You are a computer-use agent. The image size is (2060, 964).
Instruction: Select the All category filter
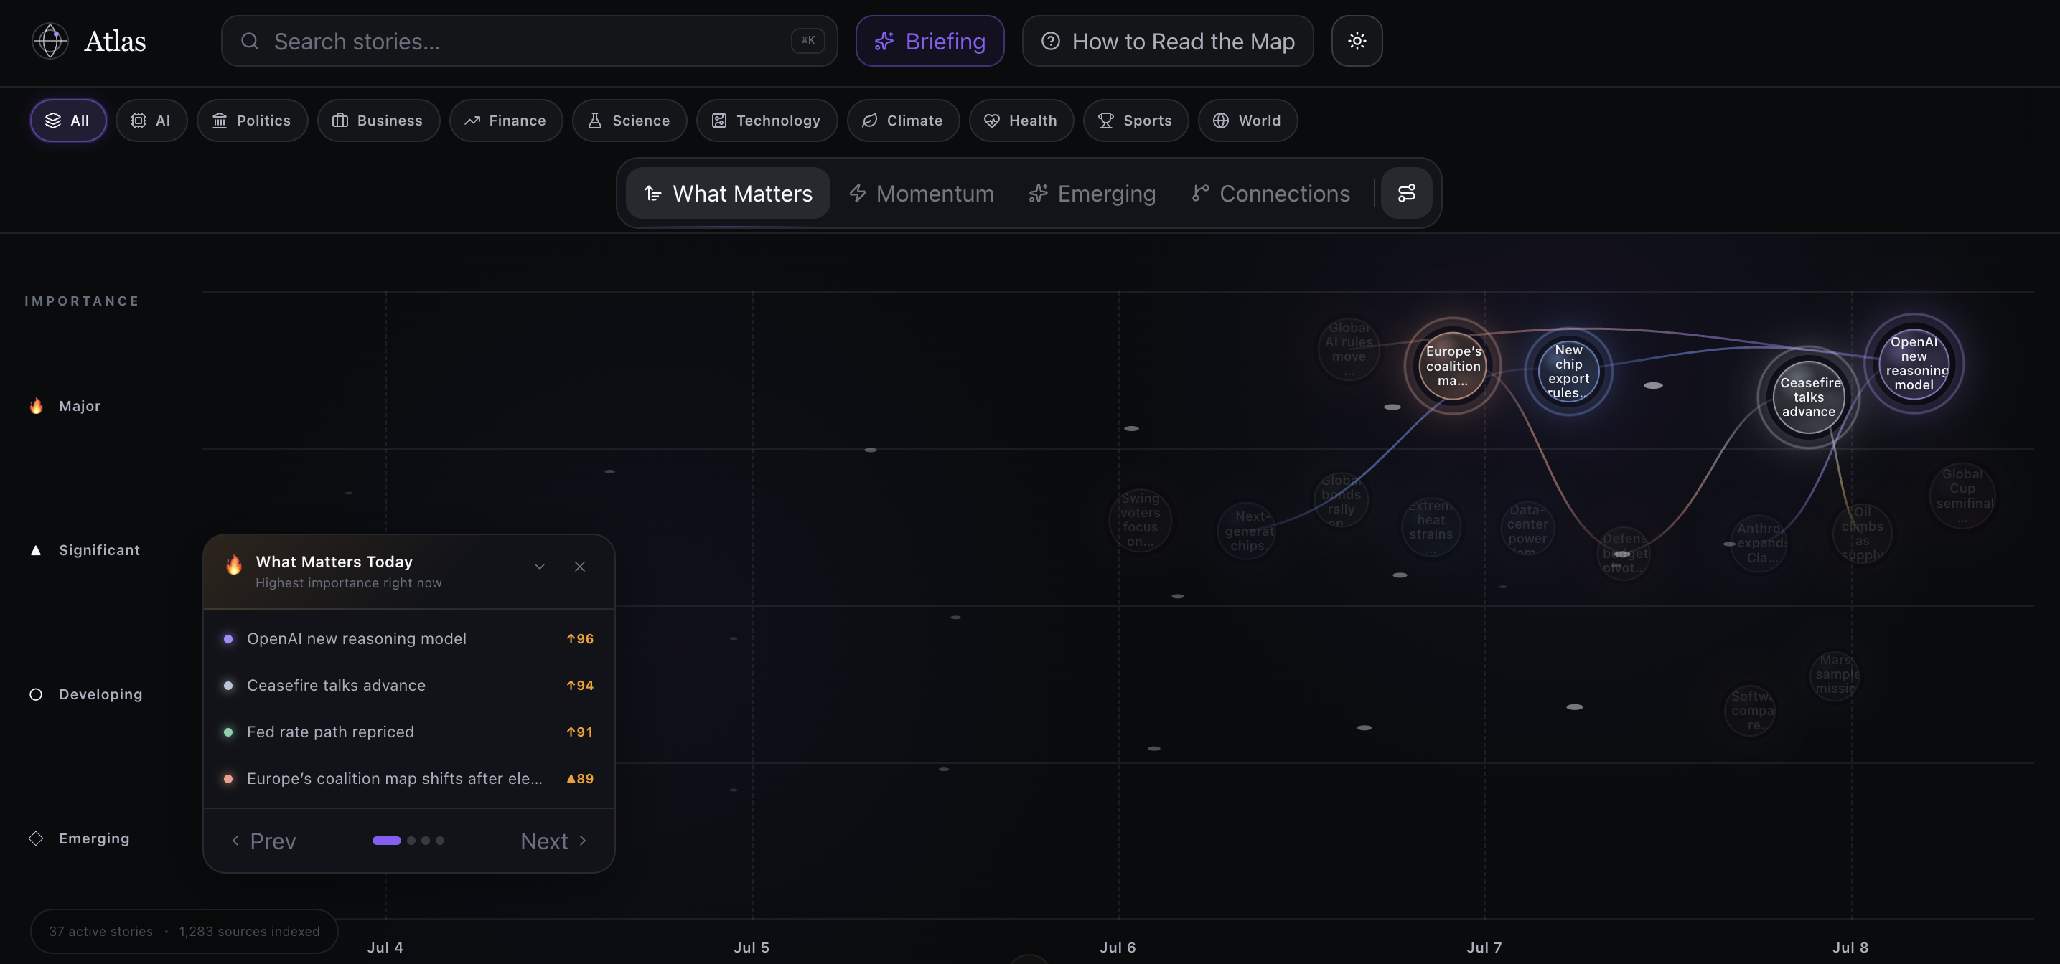click(x=68, y=120)
